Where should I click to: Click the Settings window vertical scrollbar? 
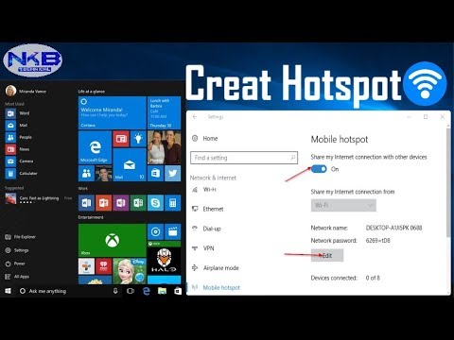(x=448, y=181)
